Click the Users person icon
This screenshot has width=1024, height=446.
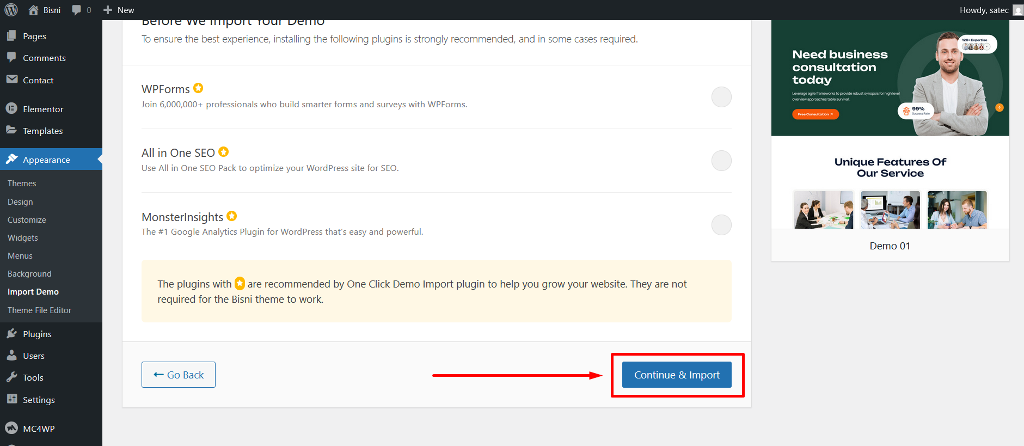tap(11, 355)
